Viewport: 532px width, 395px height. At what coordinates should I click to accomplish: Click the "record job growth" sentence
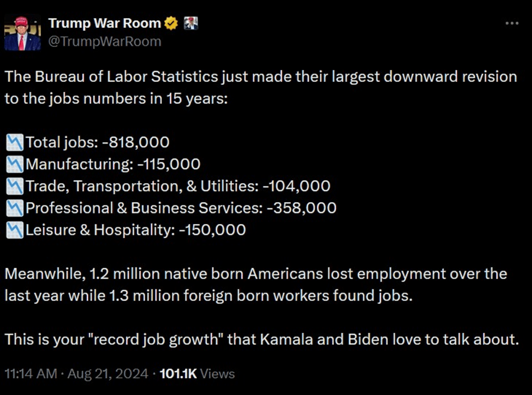pyautogui.click(x=261, y=339)
